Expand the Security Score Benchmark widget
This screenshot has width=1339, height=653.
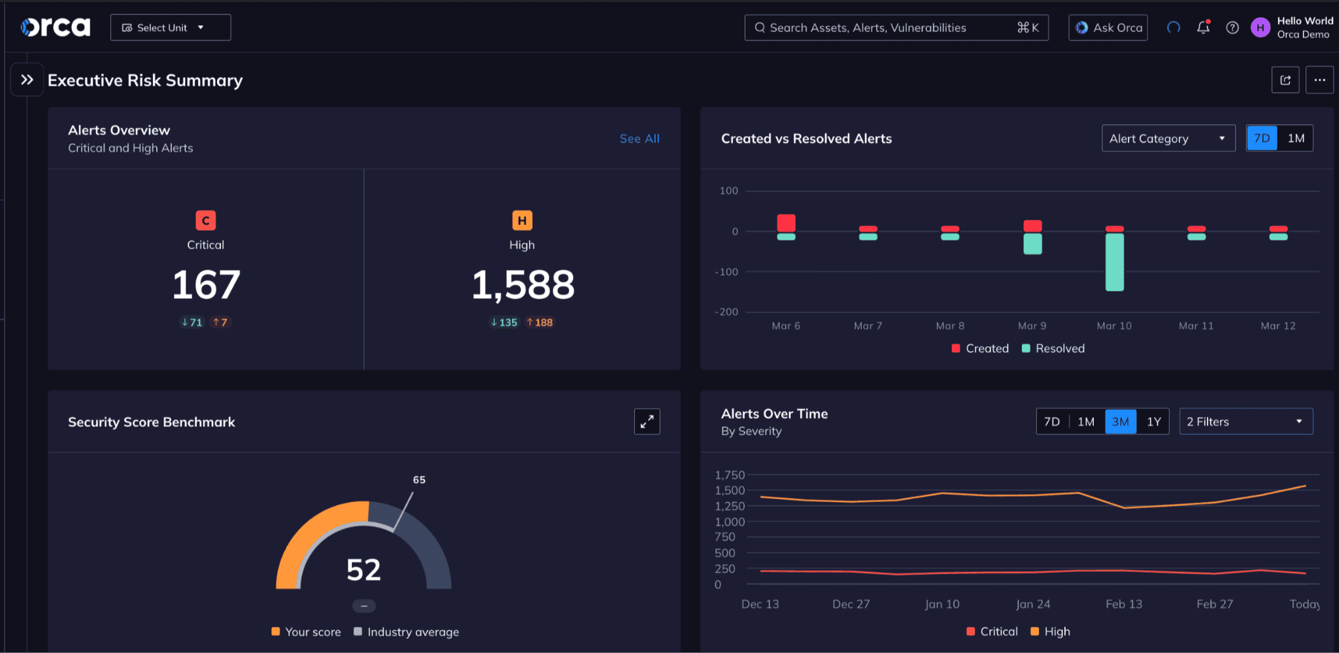(x=647, y=422)
